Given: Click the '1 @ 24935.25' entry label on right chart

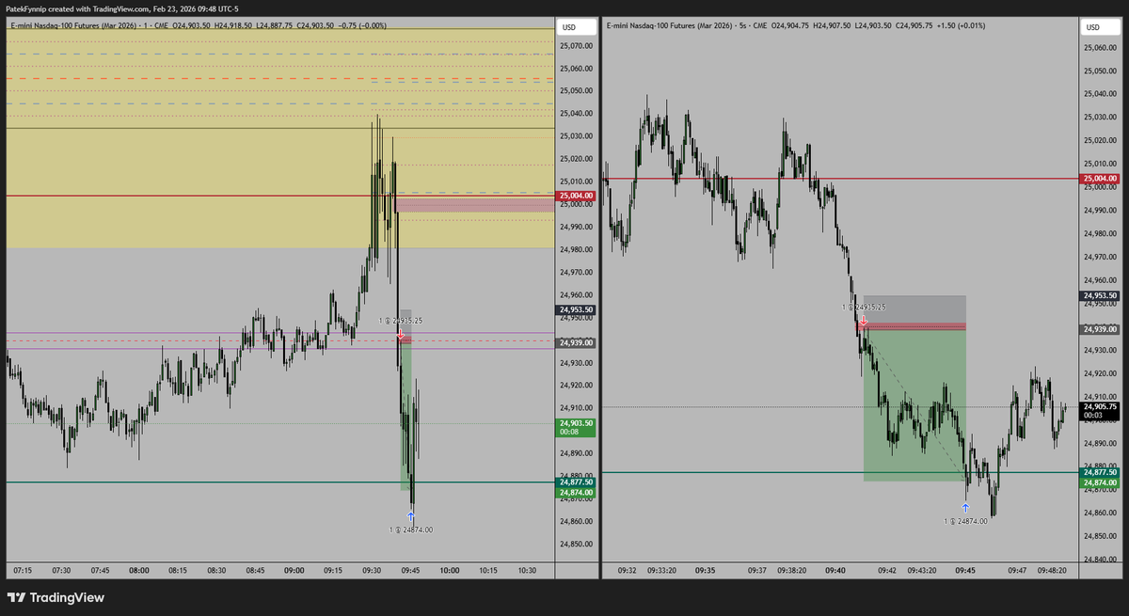Looking at the screenshot, I should coord(864,308).
